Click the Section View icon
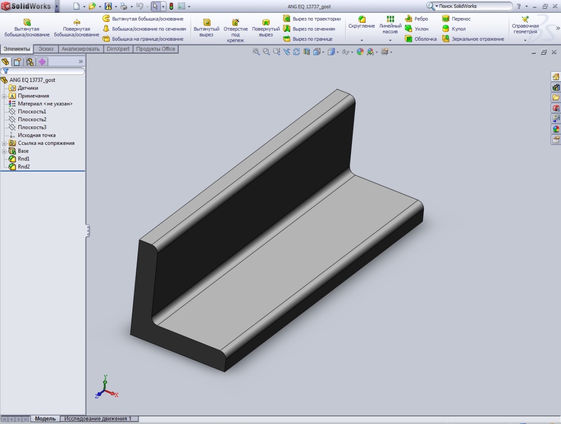 click(x=306, y=52)
